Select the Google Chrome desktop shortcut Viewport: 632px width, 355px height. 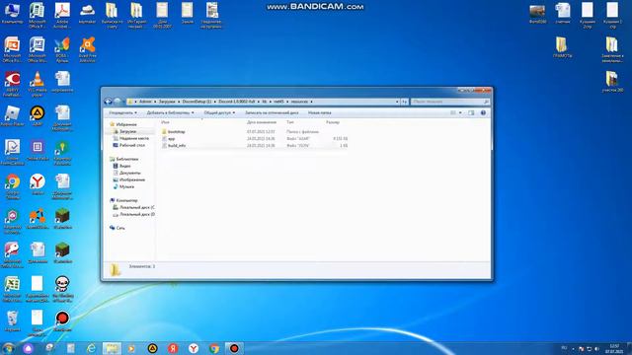point(12,186)
